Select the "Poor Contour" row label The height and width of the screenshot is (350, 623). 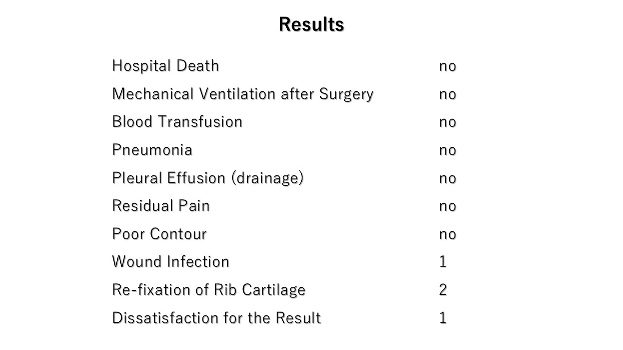pos(159,234)
